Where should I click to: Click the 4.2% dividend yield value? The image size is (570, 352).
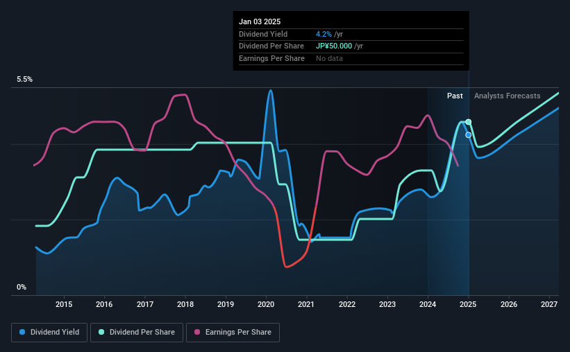click(324, 34)
